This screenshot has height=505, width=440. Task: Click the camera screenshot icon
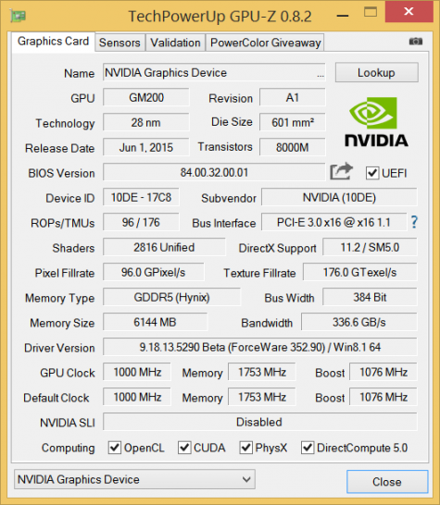[416, 42]
